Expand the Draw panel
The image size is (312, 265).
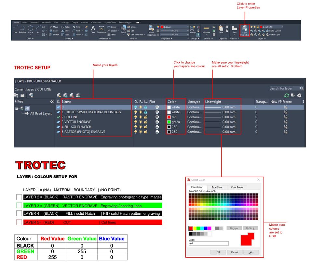[30, 39]
